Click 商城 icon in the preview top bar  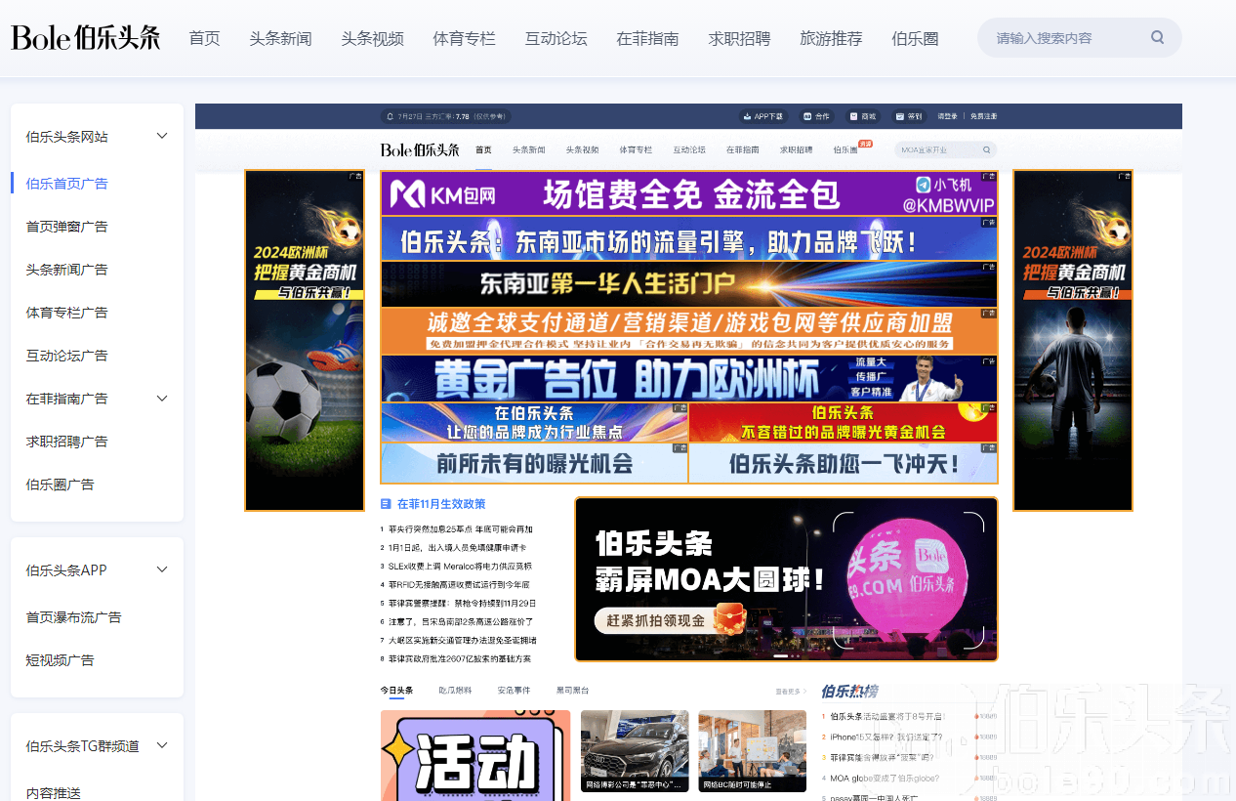tap(862, 116)
